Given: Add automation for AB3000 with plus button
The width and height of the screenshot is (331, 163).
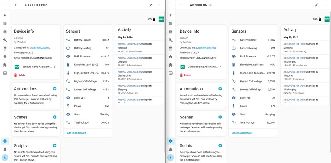Looking at the screenshot, I should click(x=55, y=89).
